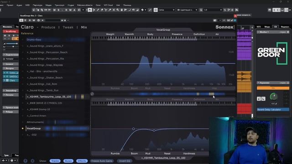Viewport: 292px width, 164px height.
Task: Switch to Claro Tweak view
Action: [68, 27]
